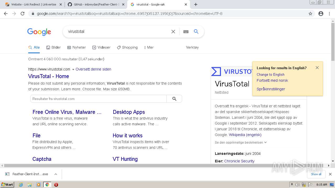Open a new browser tab
Viewport: 335px width, 188px height.
196,4
